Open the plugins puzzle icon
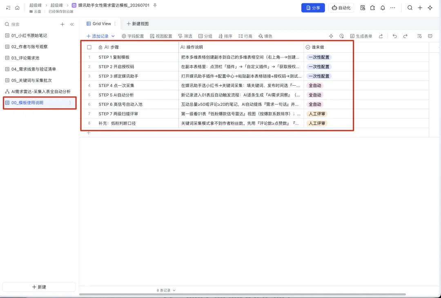The height and width of the screenshot is (298, 441). pyautogui.click(x=373, y=8)
